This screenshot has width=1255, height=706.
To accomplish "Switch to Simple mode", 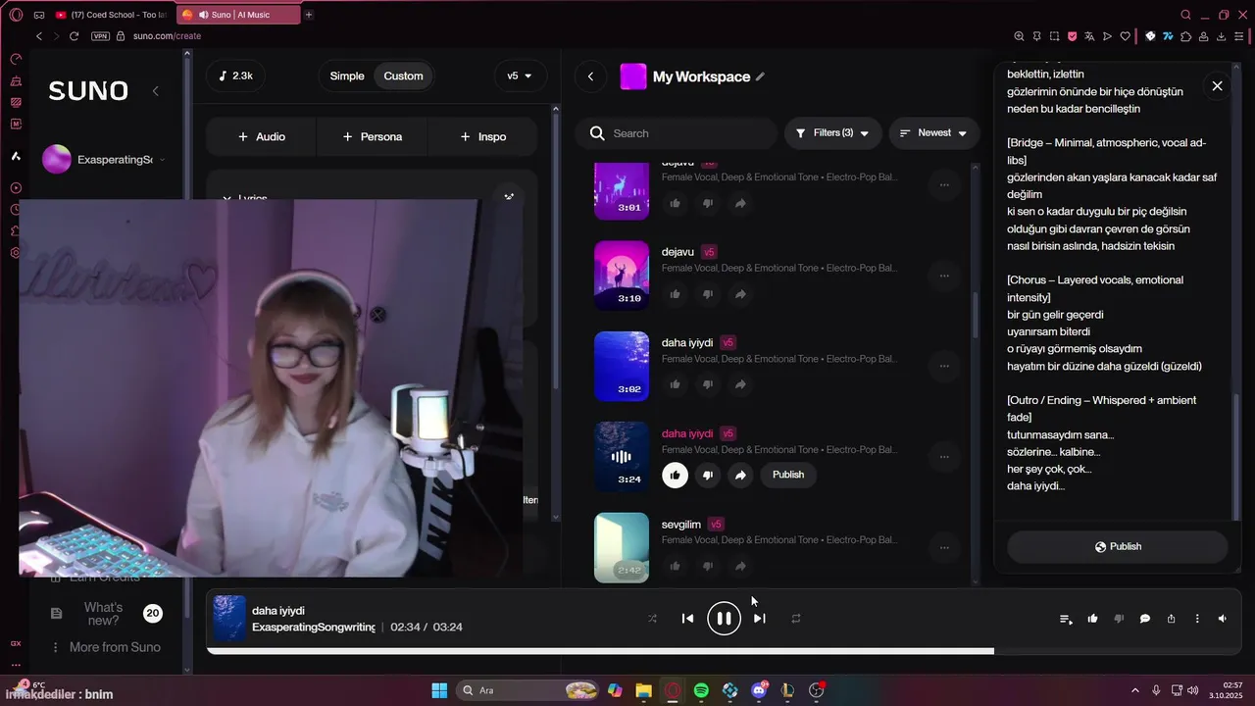I will click(347, 76).
